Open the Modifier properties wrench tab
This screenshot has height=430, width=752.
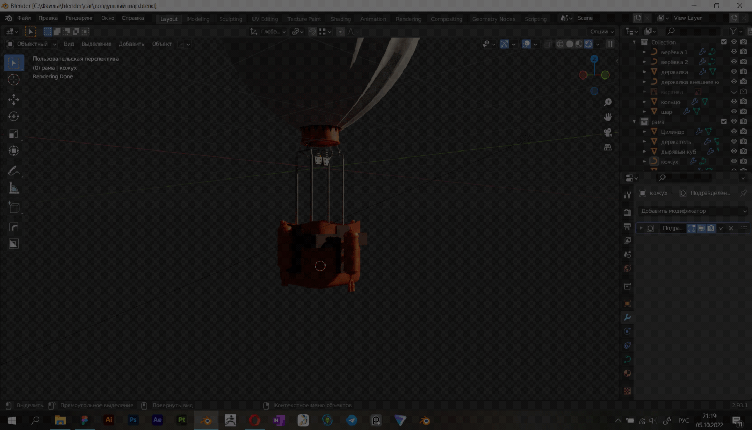point(627,318)
